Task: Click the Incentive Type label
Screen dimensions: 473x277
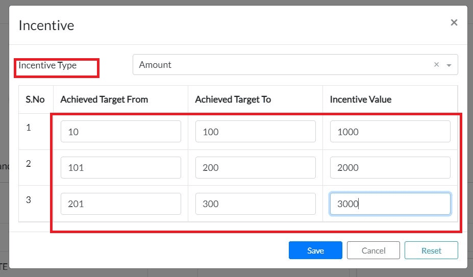Action: (47, 65)
